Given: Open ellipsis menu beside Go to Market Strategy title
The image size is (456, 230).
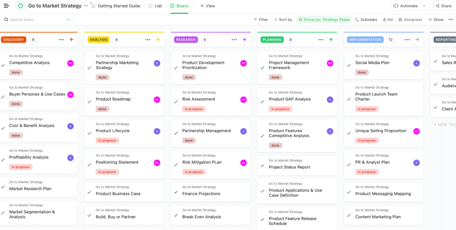Looking at the screenshot, I should [x=86, y=6].
